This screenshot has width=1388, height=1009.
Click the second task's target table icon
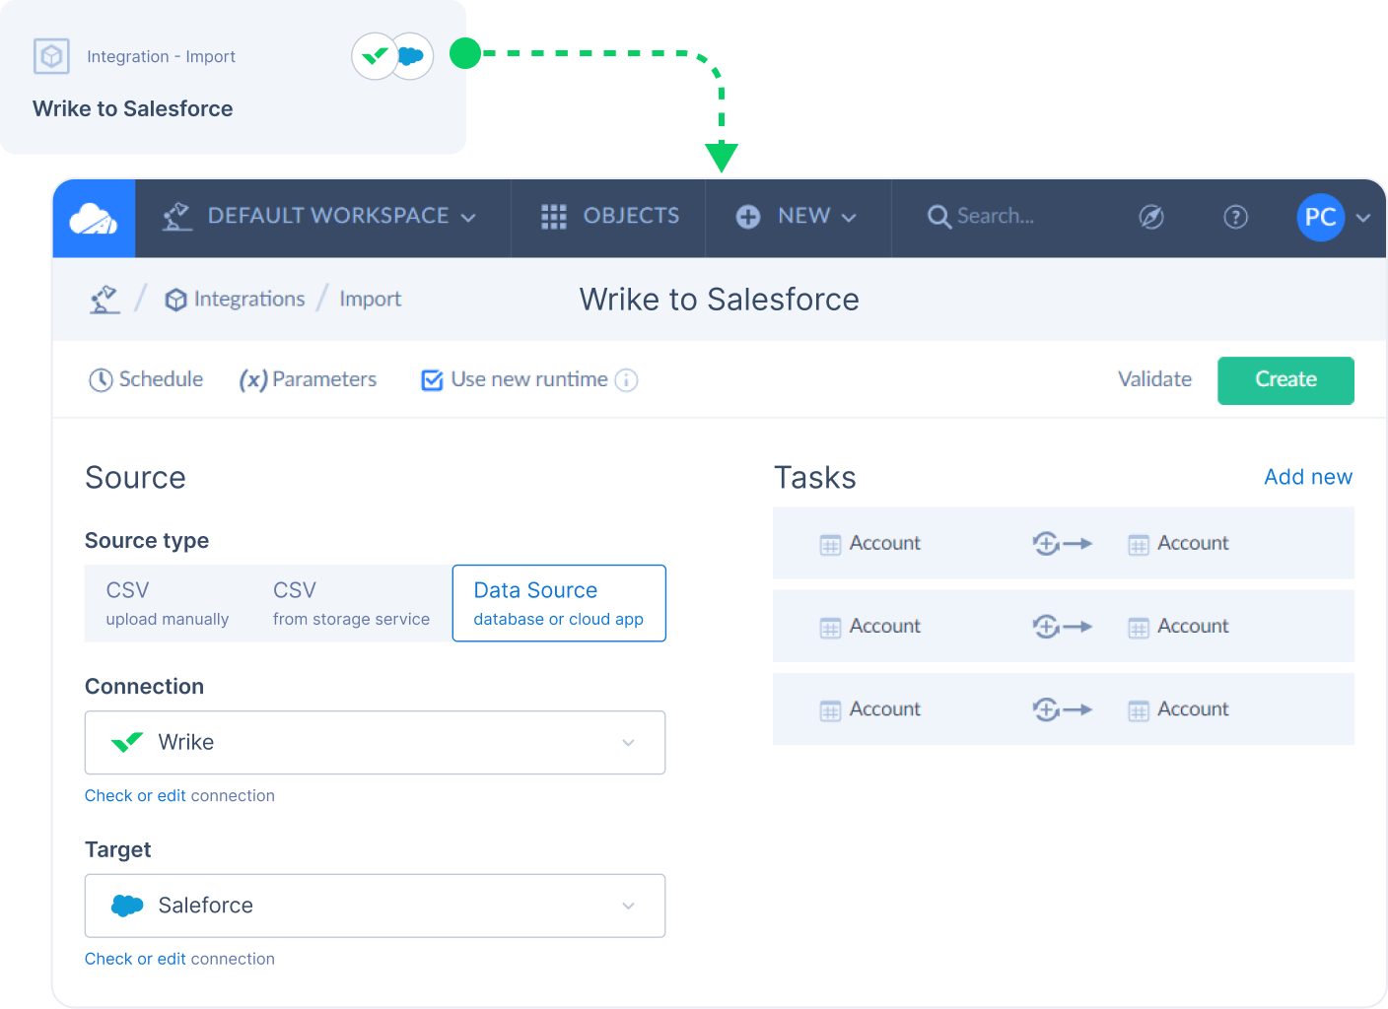click(x=1139, y=628)
